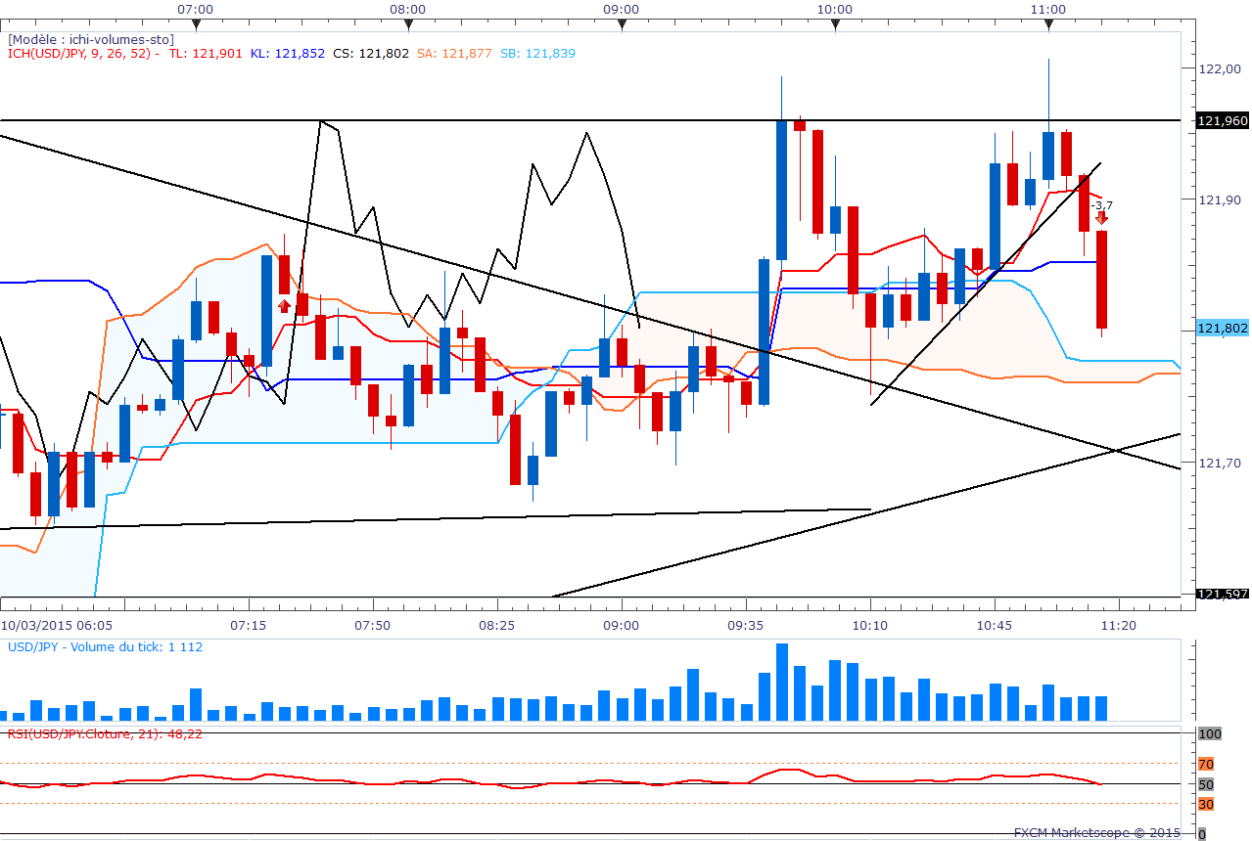Click the tallest blue volume bar
The height and width of the screenshot is (841, 1252).
pos(782,683)
